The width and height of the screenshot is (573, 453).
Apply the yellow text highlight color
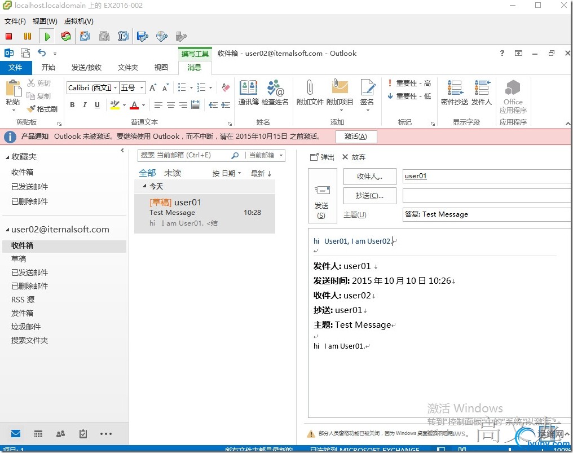point(114,105)
